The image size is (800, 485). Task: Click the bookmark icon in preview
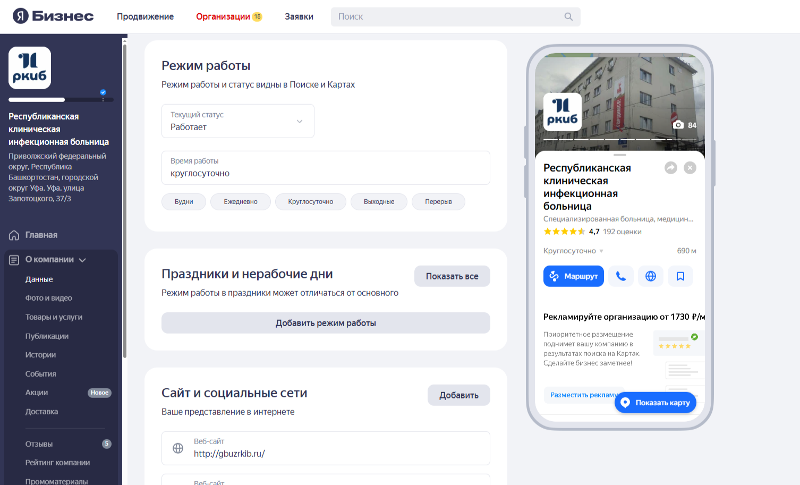tap(680, 276)
